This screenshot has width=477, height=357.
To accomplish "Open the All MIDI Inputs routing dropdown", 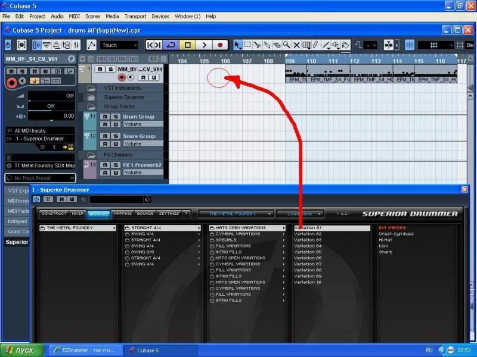I will pyautogui.click(x=41, y=130).
